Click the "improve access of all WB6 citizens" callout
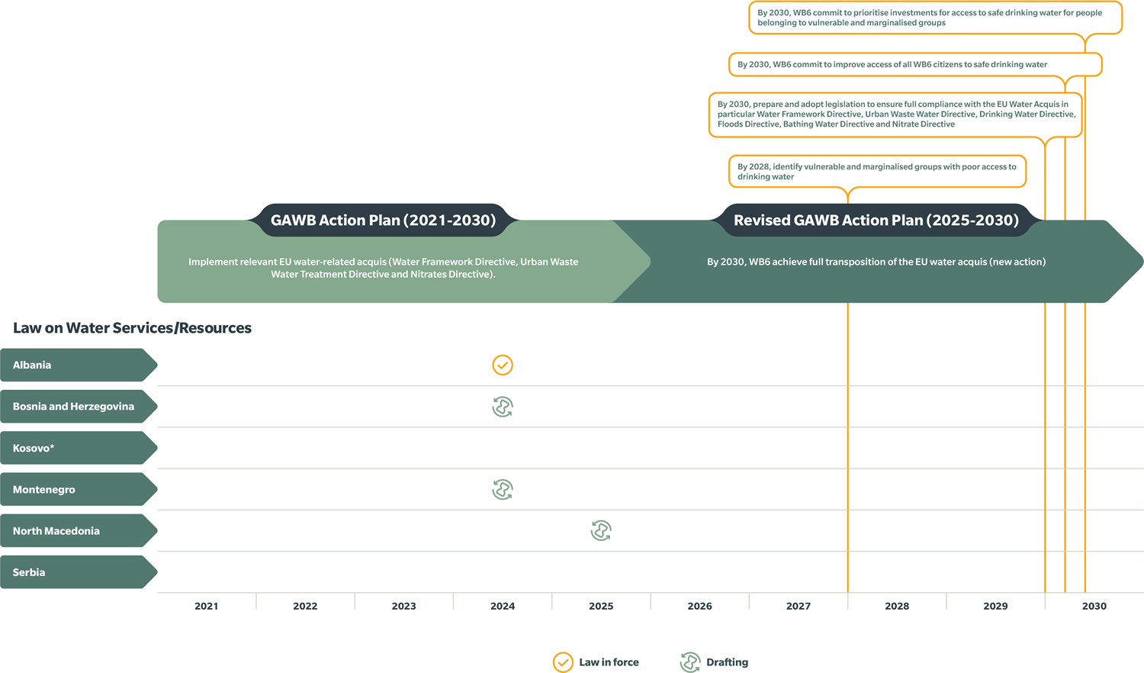 (x=915, y=65)
